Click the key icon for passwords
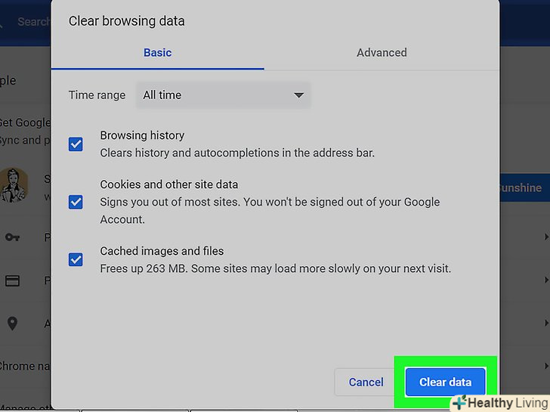 click(12, 237)
